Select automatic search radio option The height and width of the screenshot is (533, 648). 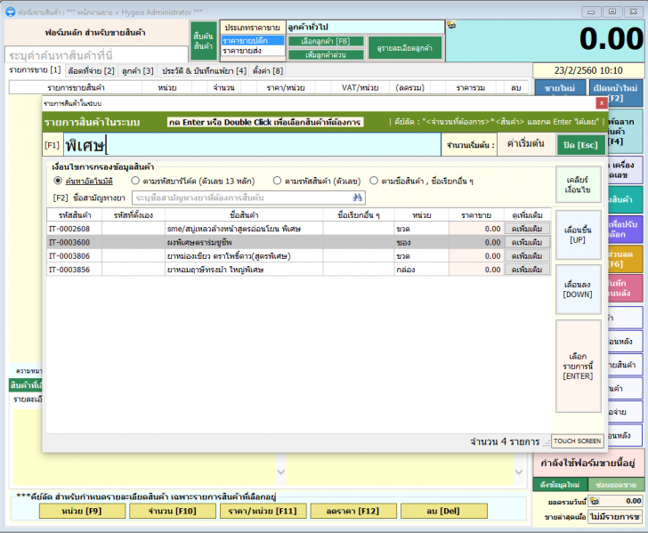click(58, 181)
